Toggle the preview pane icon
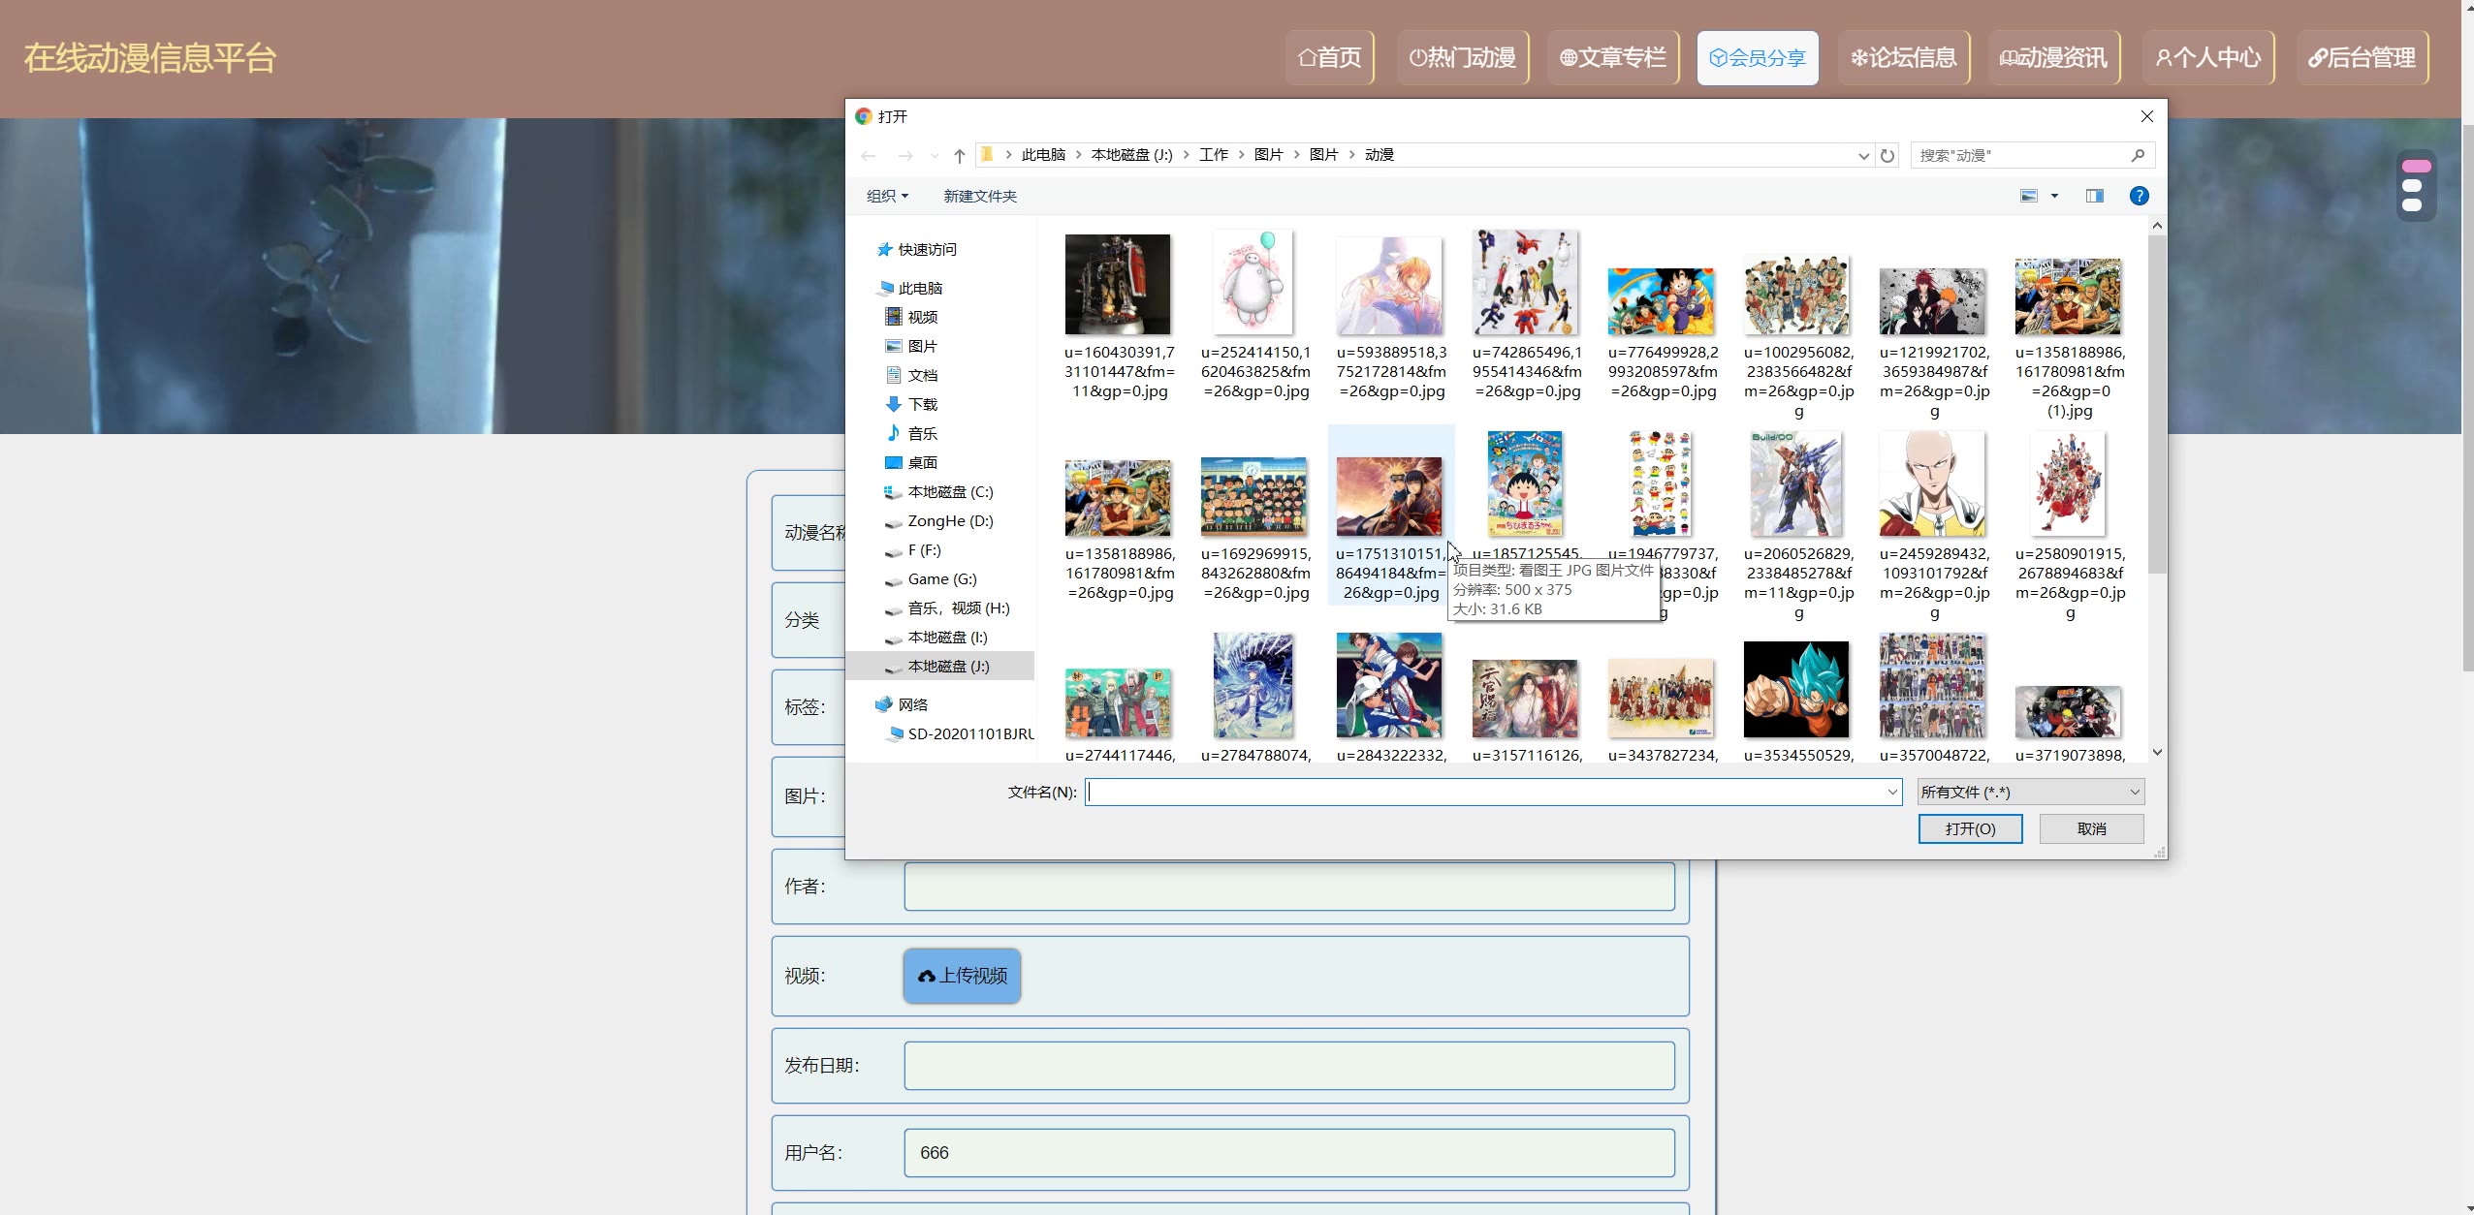This screenshot has width=2474, height=1215. 2094,196
